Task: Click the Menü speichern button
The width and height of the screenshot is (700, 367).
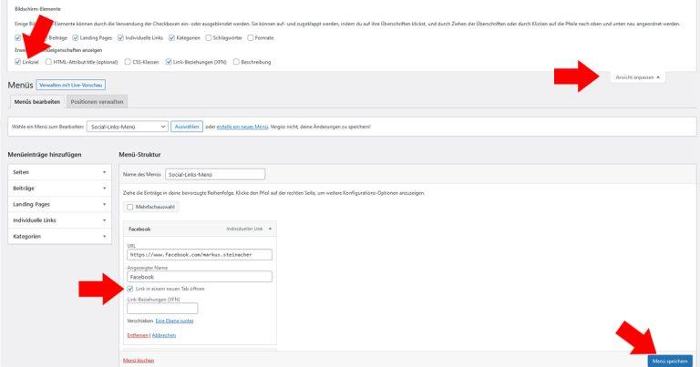Action: [670, 361]
